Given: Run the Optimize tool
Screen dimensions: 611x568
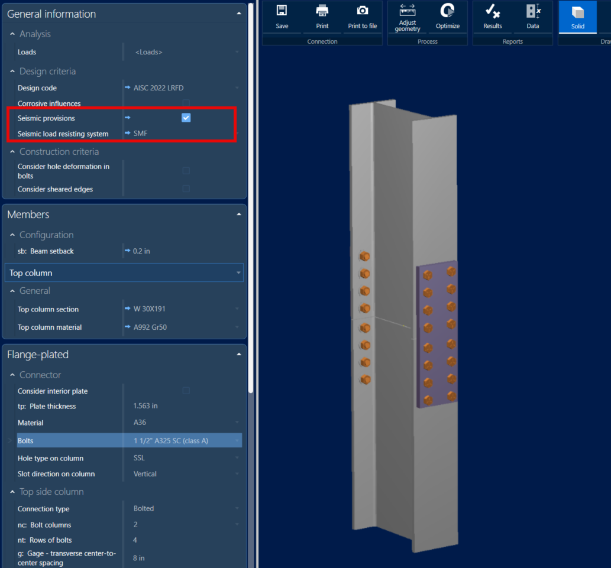Looking at the screenshot, I should coord(448,17).
